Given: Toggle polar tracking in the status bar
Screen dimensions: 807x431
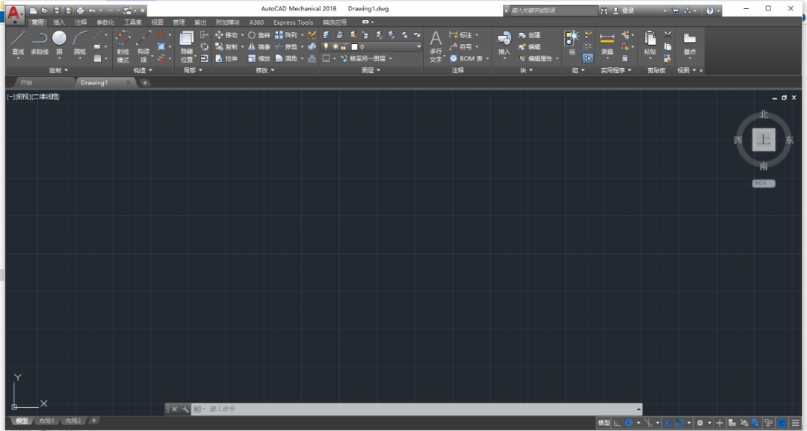Looking at the screenshot, I should (x=629, y=423).
